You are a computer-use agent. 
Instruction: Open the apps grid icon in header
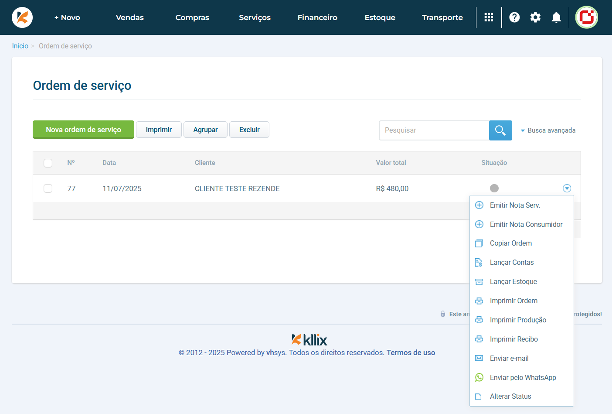coord(489,17)
